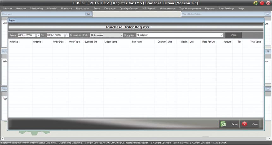Viewport: 272px width, 145px height.
Task: Click 'License Info Updating...' status text
Action: tap(71, 143)
